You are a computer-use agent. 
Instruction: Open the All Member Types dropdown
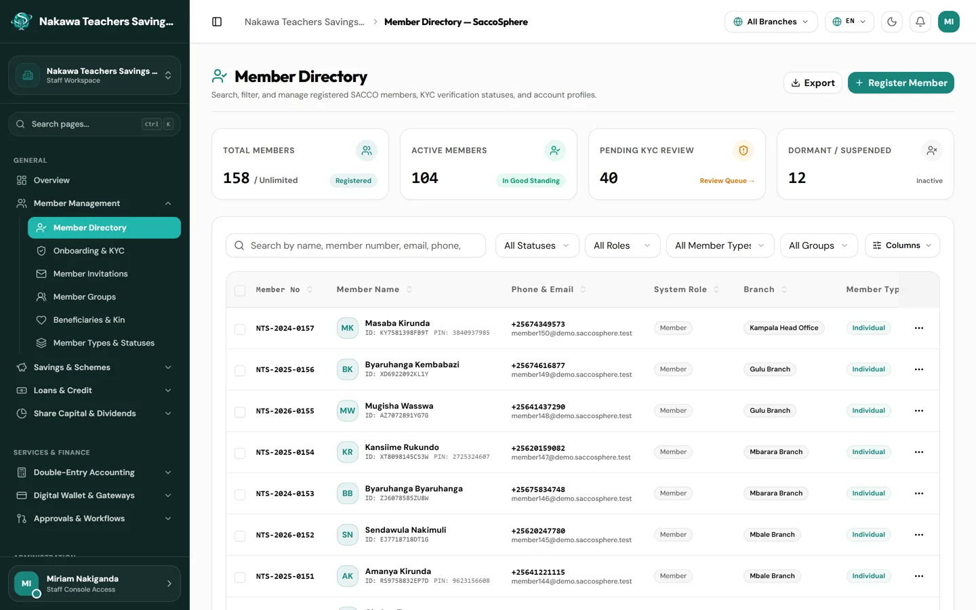tap(720, 245)
